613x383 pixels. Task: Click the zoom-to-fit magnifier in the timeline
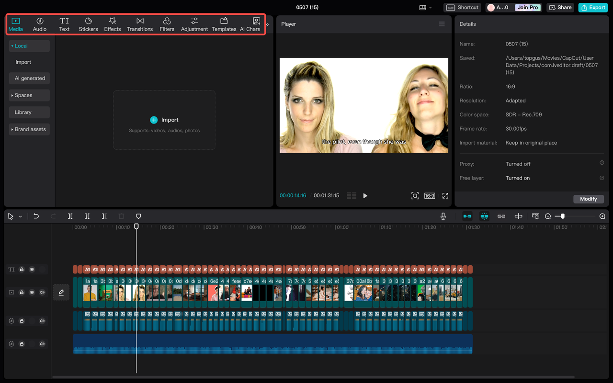(x=535, y=216)
